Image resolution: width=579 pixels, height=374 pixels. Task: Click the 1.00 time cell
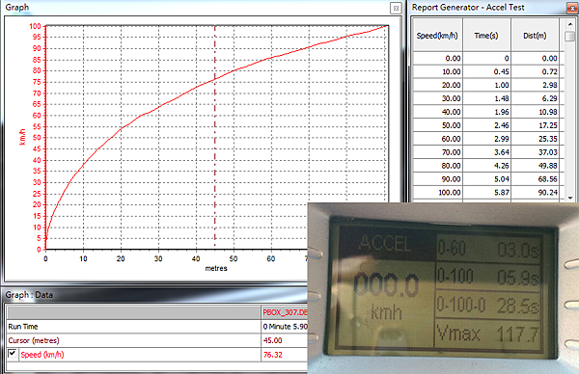[x=486, y=85]
